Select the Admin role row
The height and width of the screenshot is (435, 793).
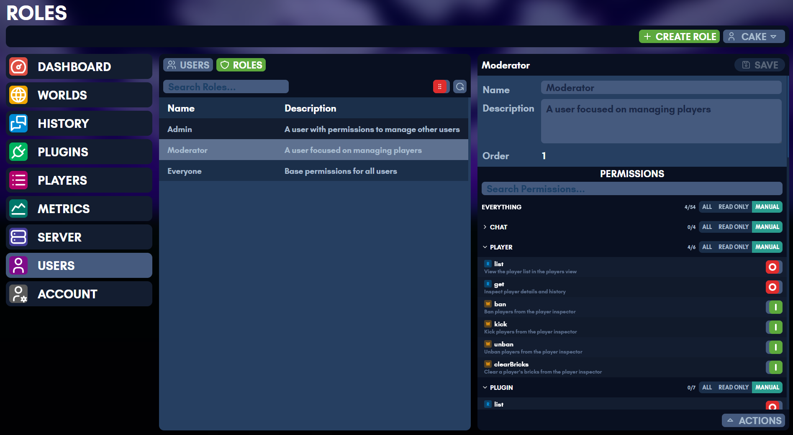(313, 129)
